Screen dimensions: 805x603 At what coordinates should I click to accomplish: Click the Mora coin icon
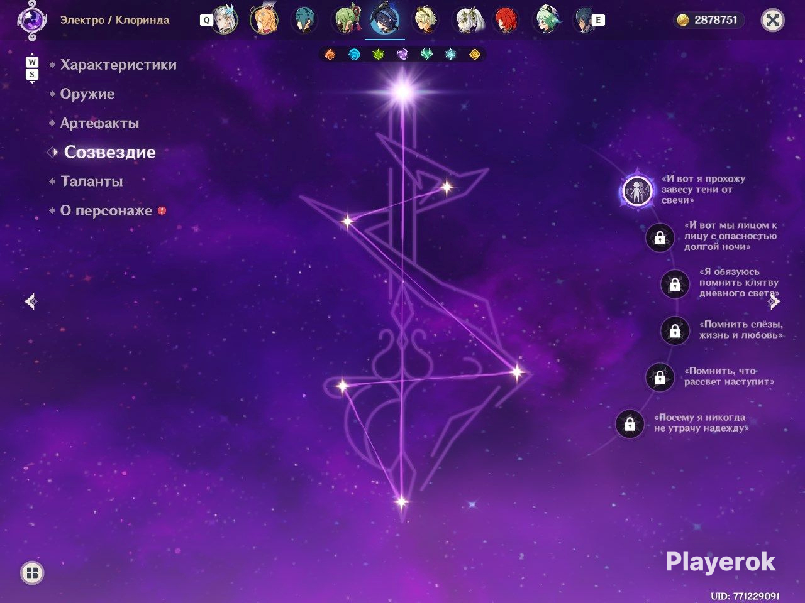[683, 20]
